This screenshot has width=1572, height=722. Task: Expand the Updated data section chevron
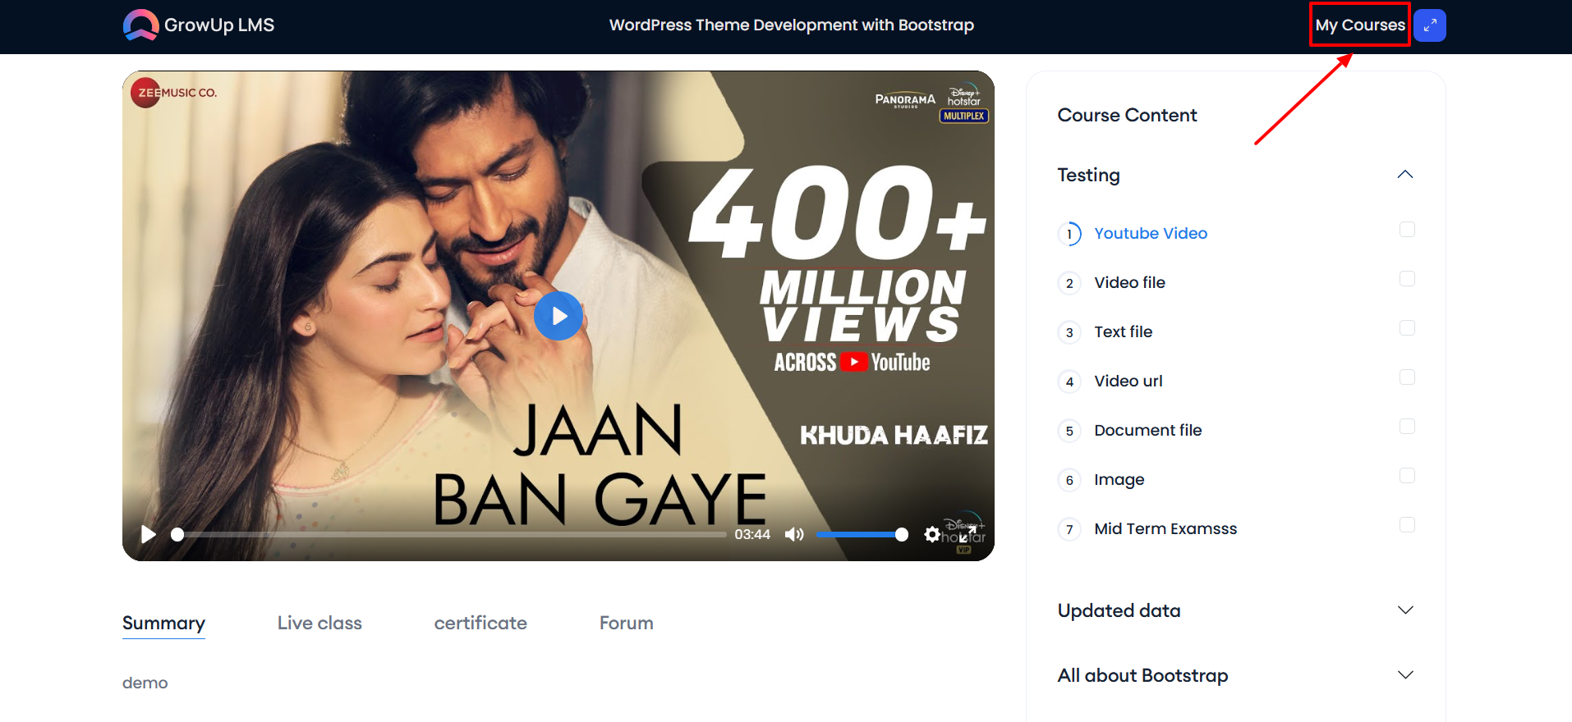pyautogui.click(x=1405, y=610)
